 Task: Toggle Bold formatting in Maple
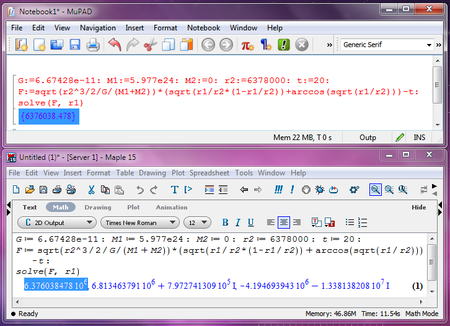(x=225, y=222)
